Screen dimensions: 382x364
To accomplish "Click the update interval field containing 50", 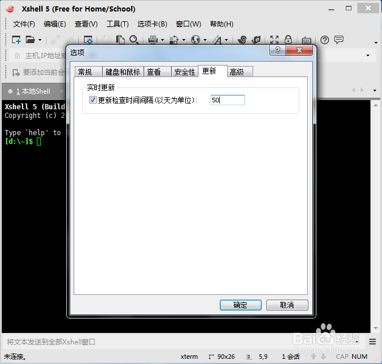I will [228, 100].
